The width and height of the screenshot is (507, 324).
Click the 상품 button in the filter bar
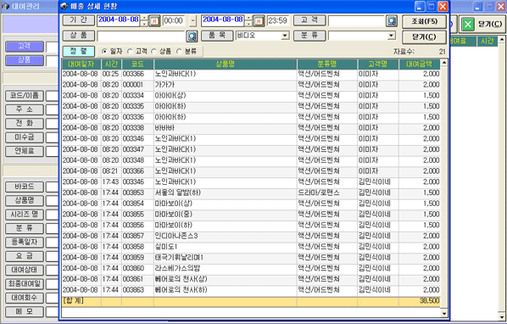[79, 36]
